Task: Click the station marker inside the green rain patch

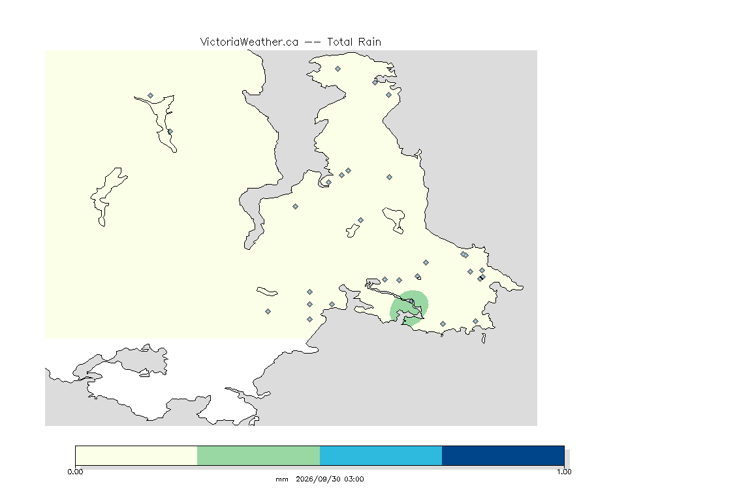Action: [x=411, y=301]
